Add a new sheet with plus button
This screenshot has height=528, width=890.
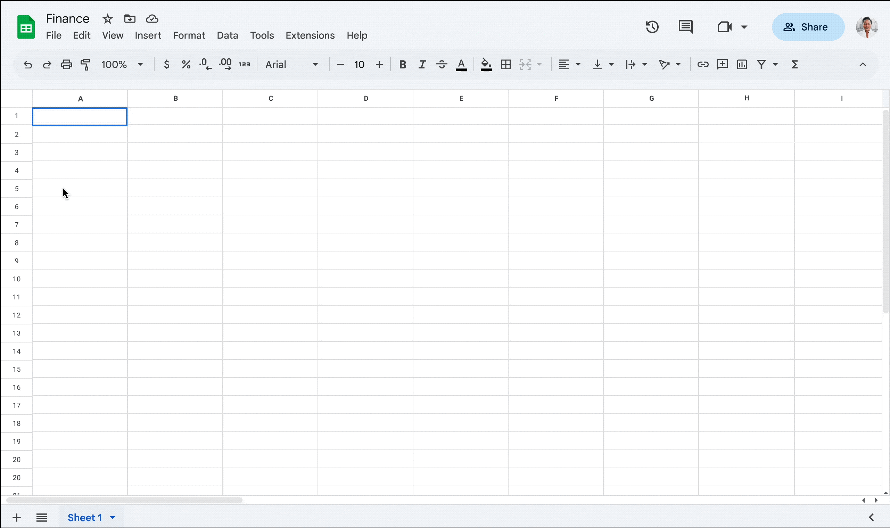click(x=16, y=517)
